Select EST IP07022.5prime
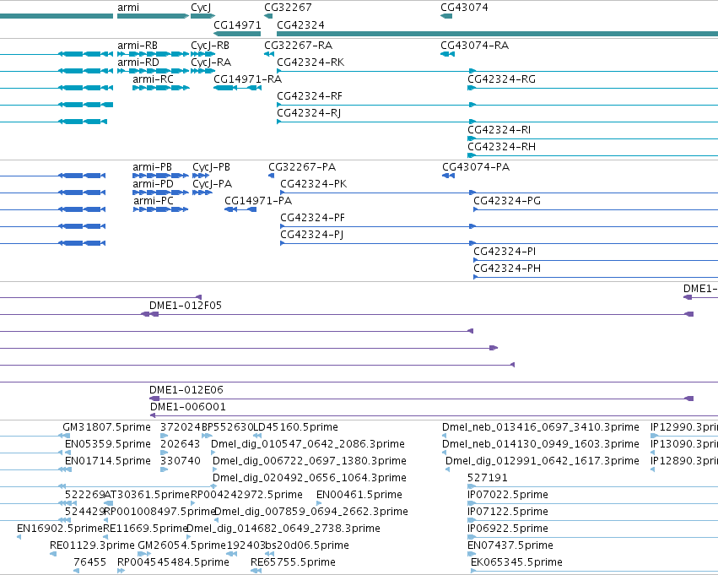This screenshot has height=575, width=718. coord(508,496)
